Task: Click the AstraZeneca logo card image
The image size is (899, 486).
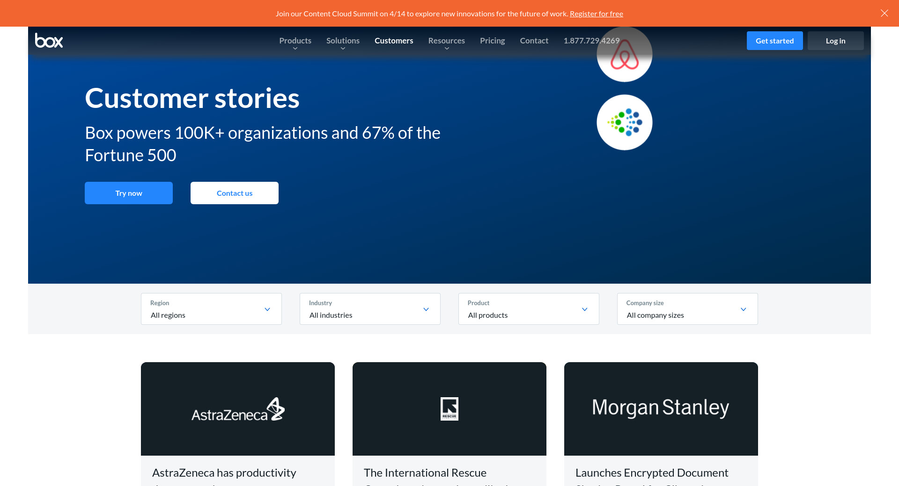Action: tap(237, 408)
